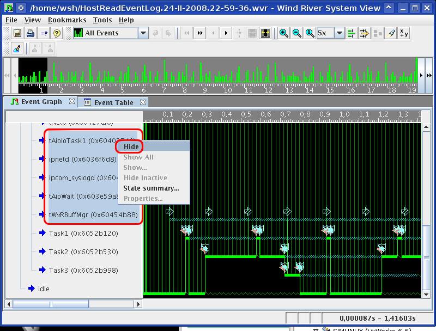
Task: Select the idle row in the tree
Action: [44, 289]
